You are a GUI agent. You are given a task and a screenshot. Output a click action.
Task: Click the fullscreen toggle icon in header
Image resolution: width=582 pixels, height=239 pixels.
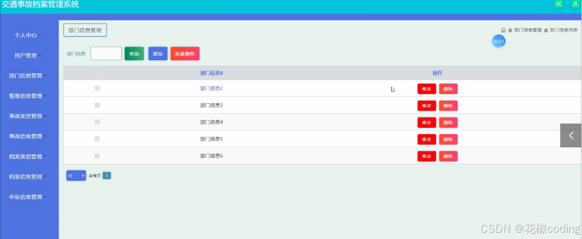(558, 4)
